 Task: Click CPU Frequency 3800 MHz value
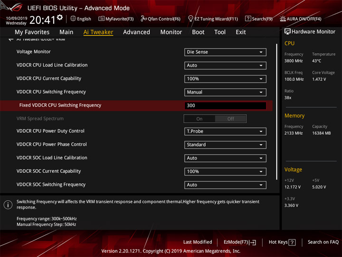coord(294,61)
